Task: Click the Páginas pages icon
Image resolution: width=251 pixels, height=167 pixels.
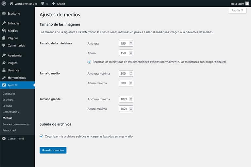Action: (4, 38)
